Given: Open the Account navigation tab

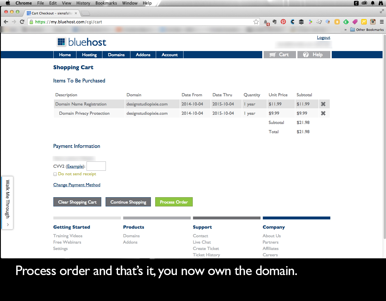Looking at the screenshot, I should point(170,55).
